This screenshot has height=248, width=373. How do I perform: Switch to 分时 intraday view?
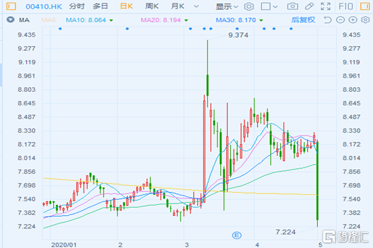tap(77, 7)
